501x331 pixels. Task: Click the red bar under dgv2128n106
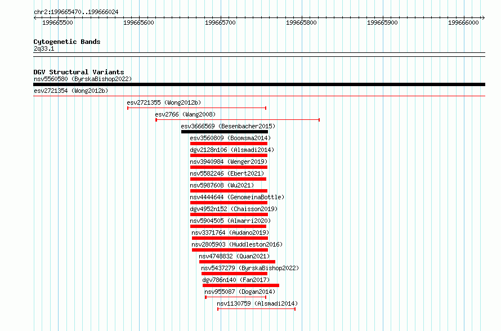coord(229,155)
